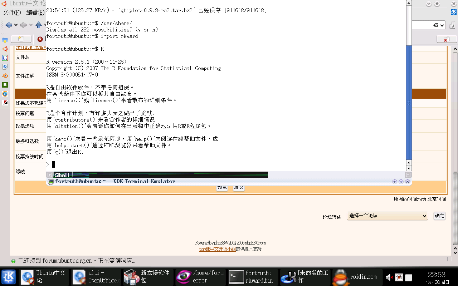Viewport: 458px width, 286px height.
Task: Open the red-black square sidebar icon
Action: coord(5,103)
